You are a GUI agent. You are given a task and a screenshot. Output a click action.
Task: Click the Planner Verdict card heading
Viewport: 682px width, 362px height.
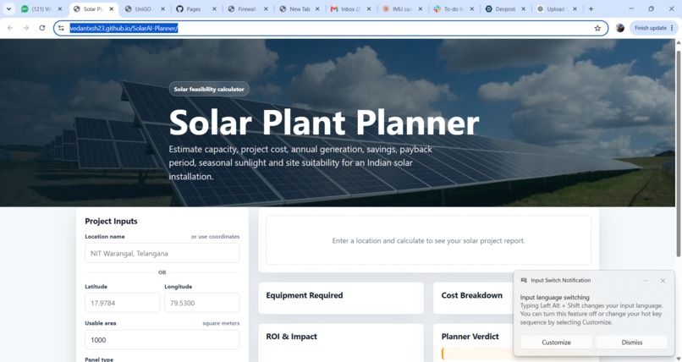coord(470,337)
